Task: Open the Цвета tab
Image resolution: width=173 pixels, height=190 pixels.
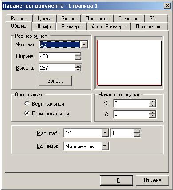Action: [45, 19]
